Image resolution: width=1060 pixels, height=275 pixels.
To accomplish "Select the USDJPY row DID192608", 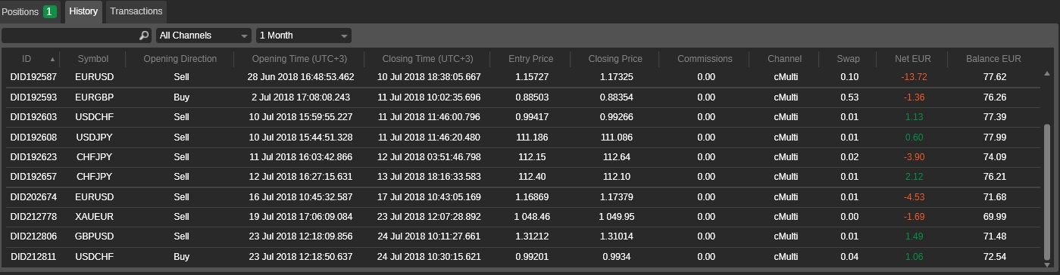I will tap(522, 137).
